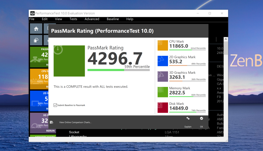This screenshot has height=151, width=263.
Task: Click the LGA 1151 socket value
Action: coord(172,132)
